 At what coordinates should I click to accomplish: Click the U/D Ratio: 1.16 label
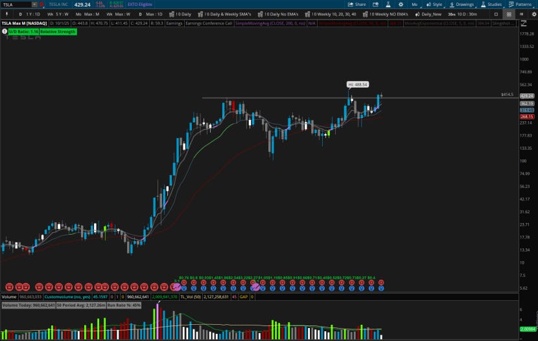tap(23, 32)
